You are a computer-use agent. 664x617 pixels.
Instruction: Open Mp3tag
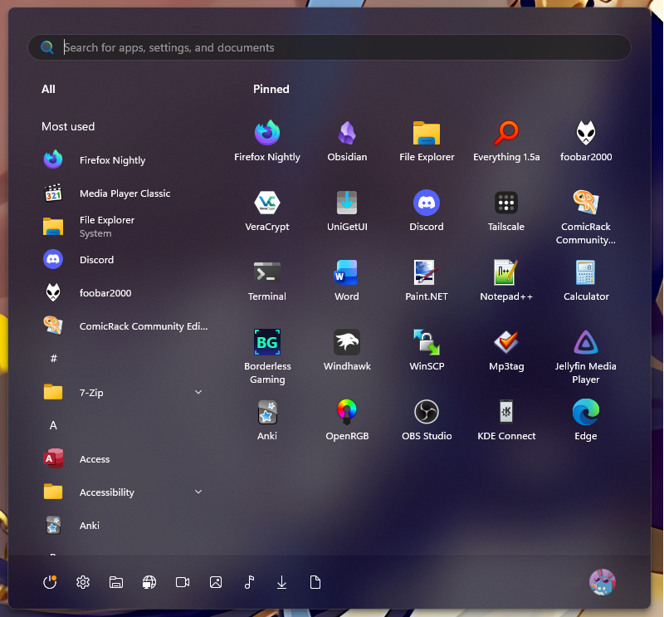point(506,350)
